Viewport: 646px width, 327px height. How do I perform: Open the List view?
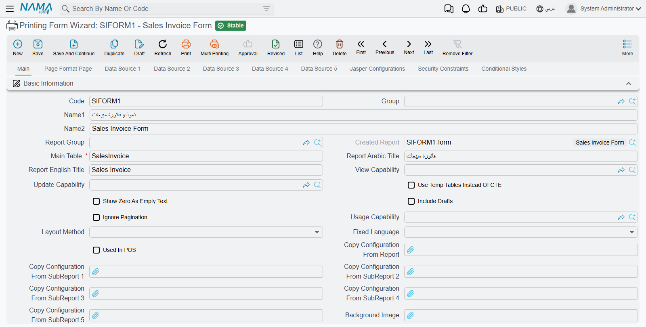299,48
